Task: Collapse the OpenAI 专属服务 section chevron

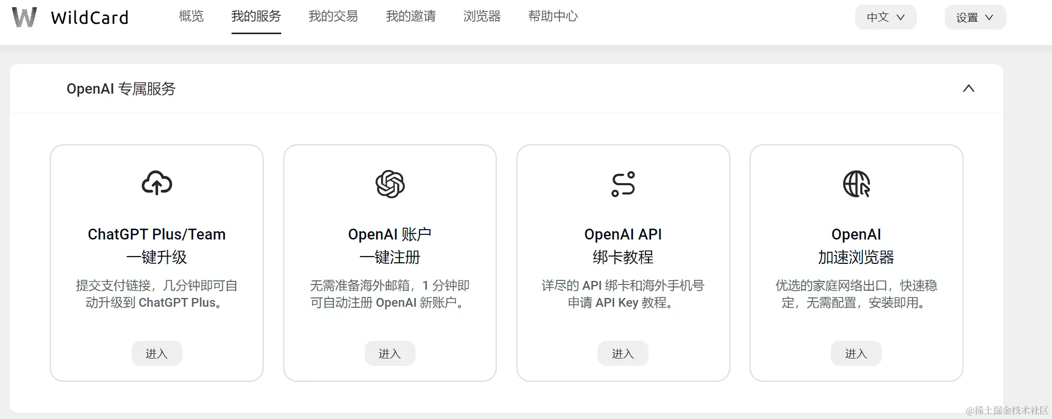Action: pos(969,88)
